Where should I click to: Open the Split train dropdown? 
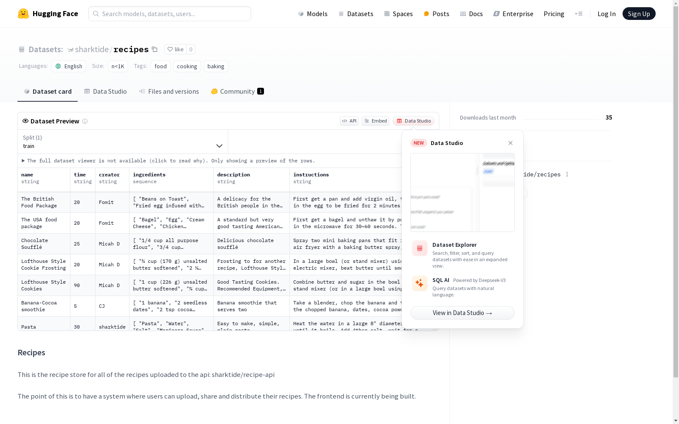coord(123,142)
